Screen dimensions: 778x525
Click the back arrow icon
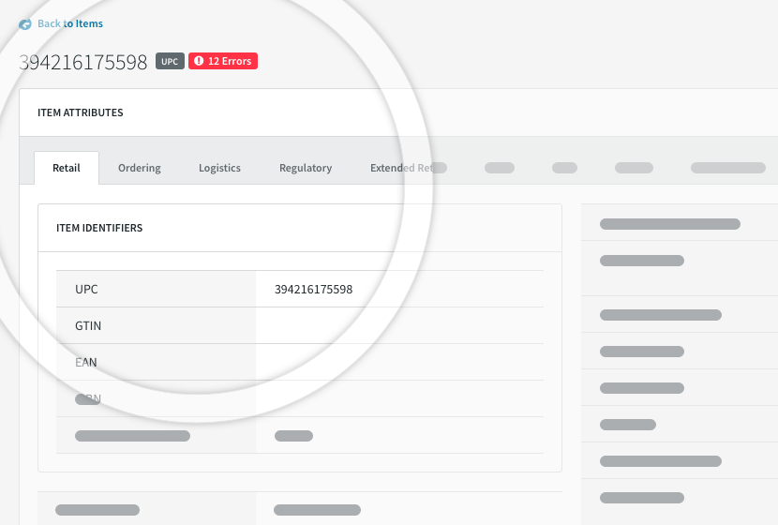coord(25,23)
